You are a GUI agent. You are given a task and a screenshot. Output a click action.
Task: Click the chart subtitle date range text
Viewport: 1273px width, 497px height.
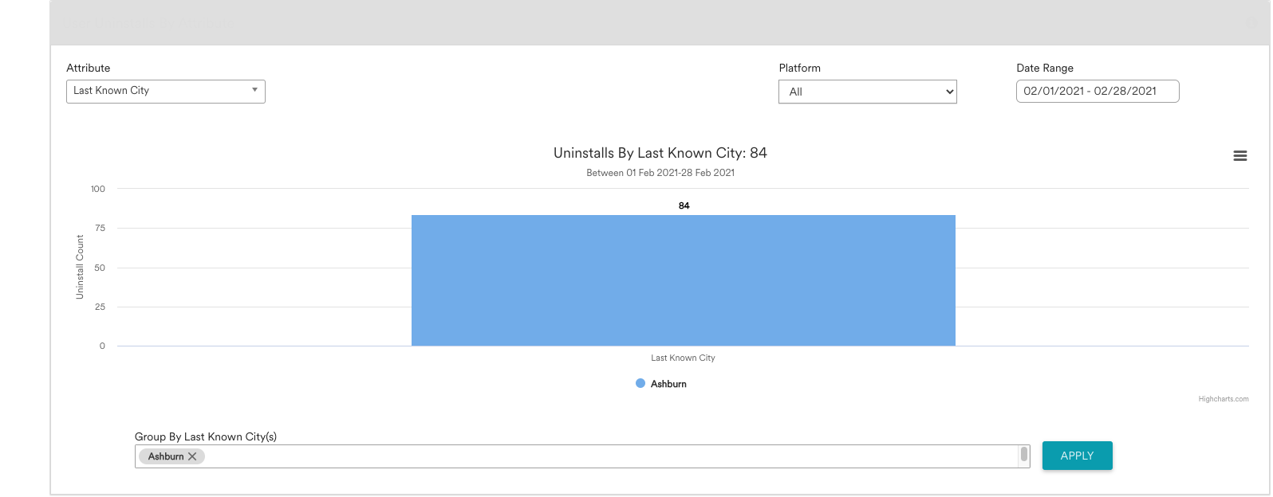pyautogui.click(x=660, y=173)
